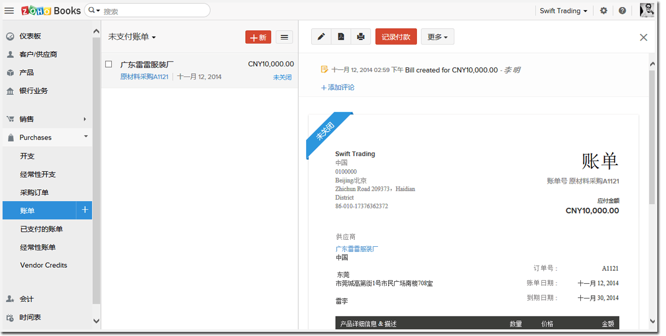Click the order number value A1121
This screenshot has height=336, width=666.
point(610,268)
